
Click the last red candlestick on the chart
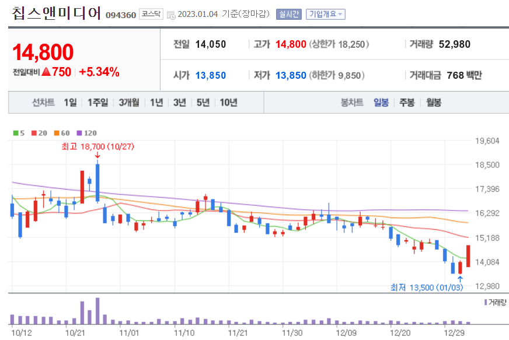[x=468, y=256]
